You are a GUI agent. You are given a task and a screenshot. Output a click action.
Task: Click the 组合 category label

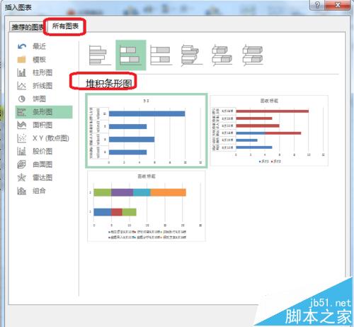click(39, 191)
